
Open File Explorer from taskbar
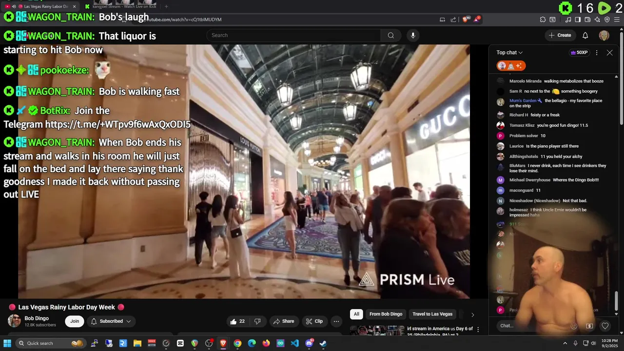[137, 343]
